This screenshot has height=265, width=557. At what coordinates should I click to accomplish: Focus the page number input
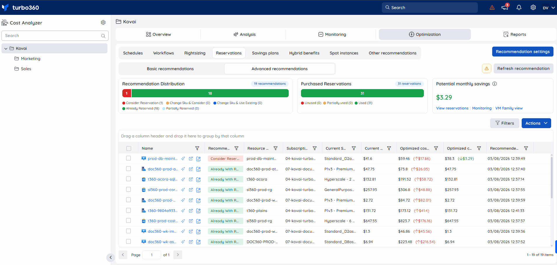[x=152, y=255]
